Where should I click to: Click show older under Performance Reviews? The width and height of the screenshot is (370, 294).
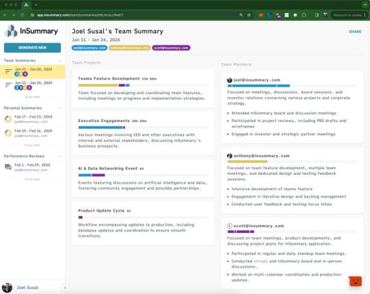click(x=32, y=179)
